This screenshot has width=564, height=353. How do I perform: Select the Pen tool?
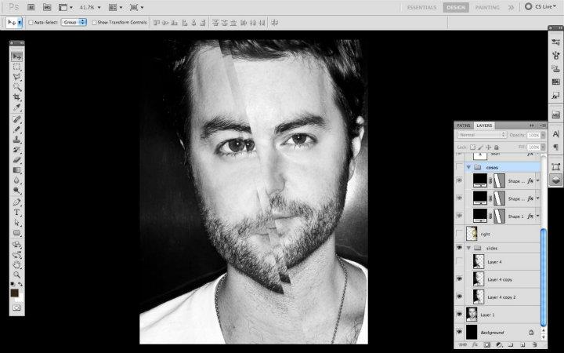click(17, 202)
